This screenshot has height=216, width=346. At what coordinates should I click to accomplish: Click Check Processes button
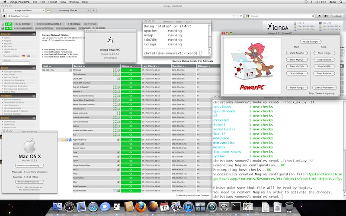point(324,88)
